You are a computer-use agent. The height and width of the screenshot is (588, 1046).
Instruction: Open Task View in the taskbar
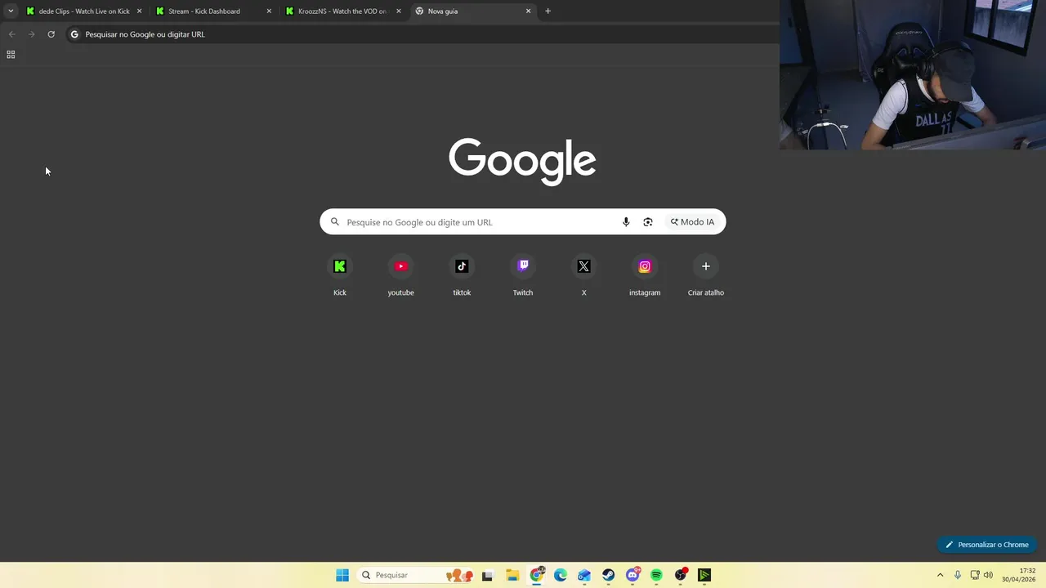coord(488,575)
